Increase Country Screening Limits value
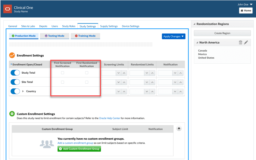 click(124, 91)
